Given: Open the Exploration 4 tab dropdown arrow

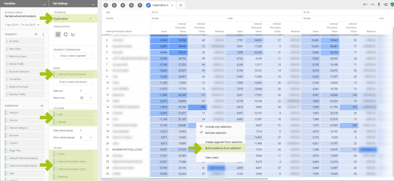Looking at the screenshot, I should coord(172,5).
